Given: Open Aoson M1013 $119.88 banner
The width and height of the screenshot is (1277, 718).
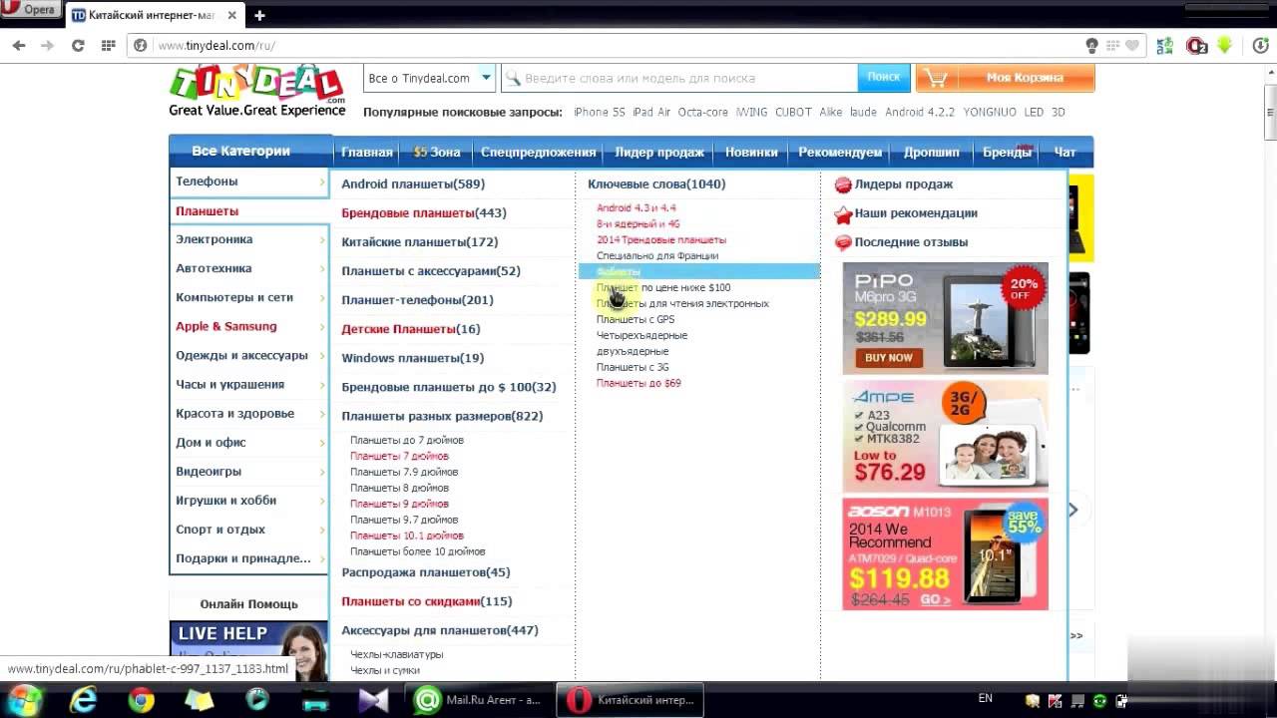Looking at the screenshot, I should (945, 553).
